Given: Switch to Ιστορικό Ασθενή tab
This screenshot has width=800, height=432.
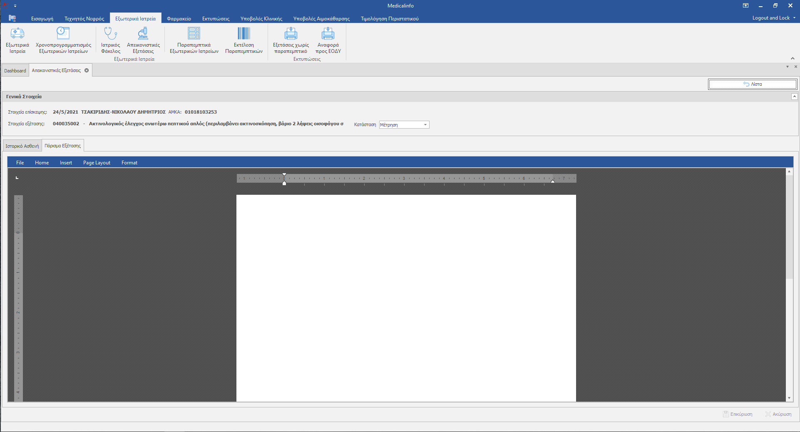Looking at the screenshot, I should (22, 146).
